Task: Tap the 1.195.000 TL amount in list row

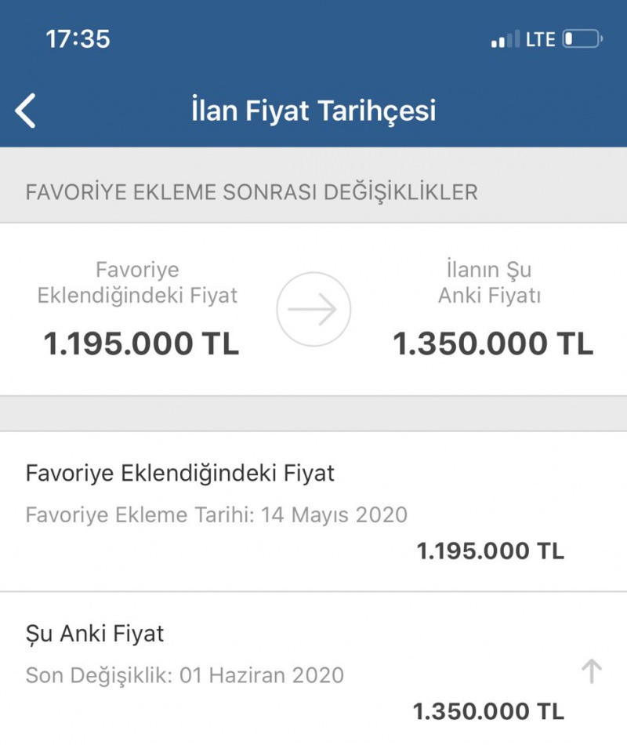Action: point(491,551)
